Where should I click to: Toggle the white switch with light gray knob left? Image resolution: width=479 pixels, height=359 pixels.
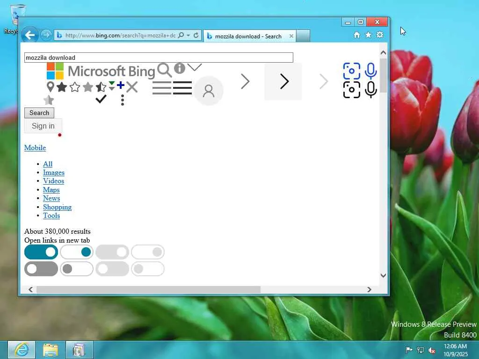pos(148,269)
